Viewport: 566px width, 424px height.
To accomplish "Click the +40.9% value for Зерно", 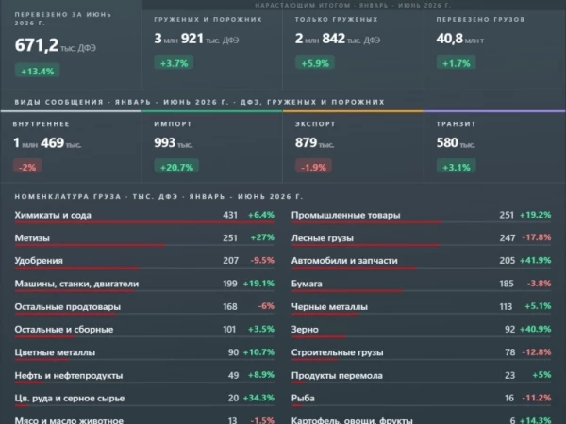I will (x=535, y=329).
